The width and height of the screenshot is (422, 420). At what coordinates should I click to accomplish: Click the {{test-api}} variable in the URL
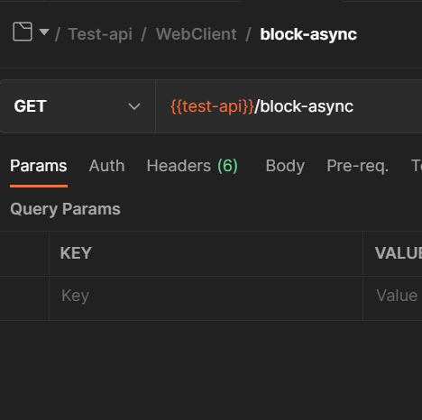pos(212,106)
